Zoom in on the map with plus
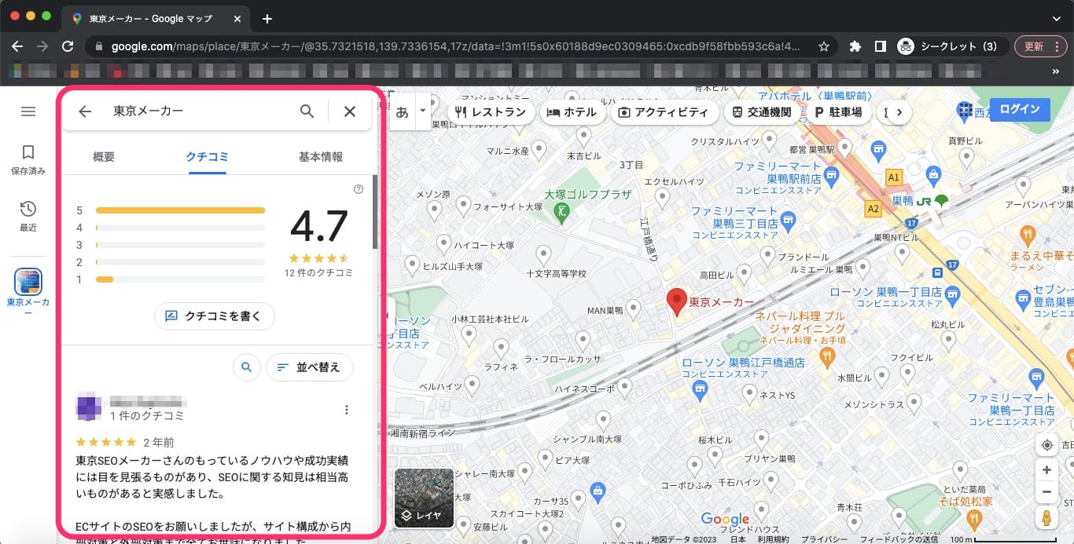This screenshot has width=1074, height=544. [x=1046, y=470]
